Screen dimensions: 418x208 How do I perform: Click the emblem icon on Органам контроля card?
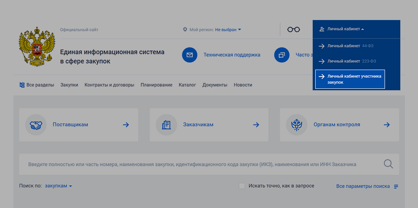[x=296, y=125]
